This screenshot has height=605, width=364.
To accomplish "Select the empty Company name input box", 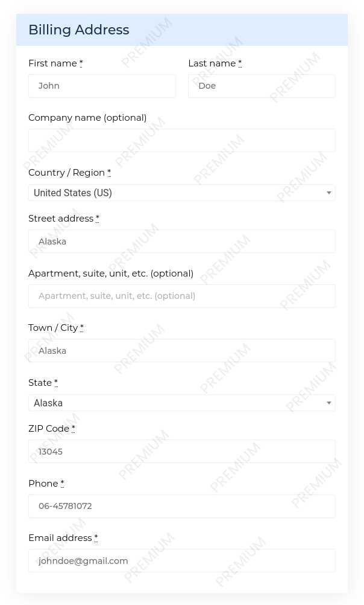I will point(182,141).
